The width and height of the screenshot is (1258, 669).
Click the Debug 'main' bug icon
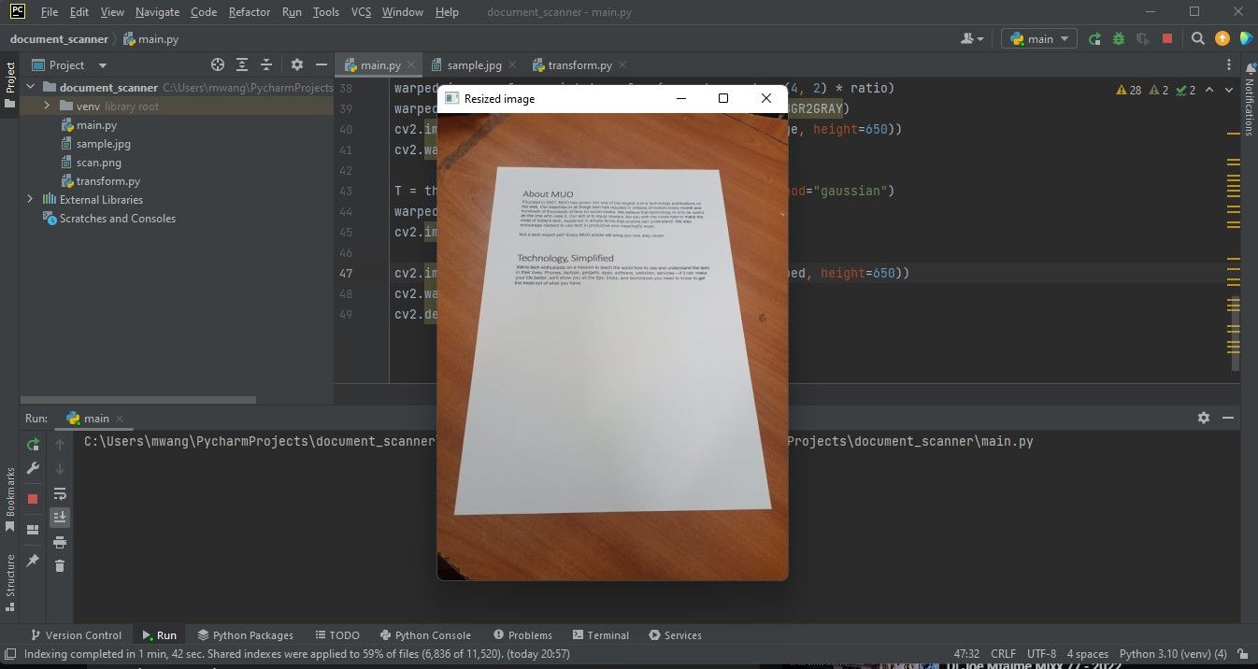(1119, 38)
